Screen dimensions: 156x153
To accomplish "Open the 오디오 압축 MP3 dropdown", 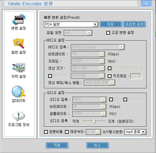I will 89,100.
